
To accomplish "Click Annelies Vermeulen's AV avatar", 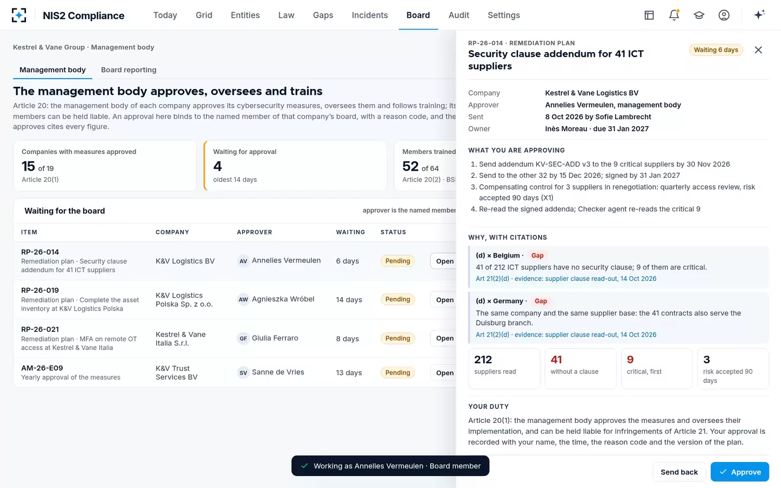I will (x=244, y=261).
